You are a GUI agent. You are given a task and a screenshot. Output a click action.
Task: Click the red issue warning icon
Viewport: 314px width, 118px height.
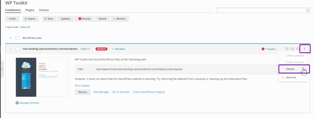click(x=263, y=49)
